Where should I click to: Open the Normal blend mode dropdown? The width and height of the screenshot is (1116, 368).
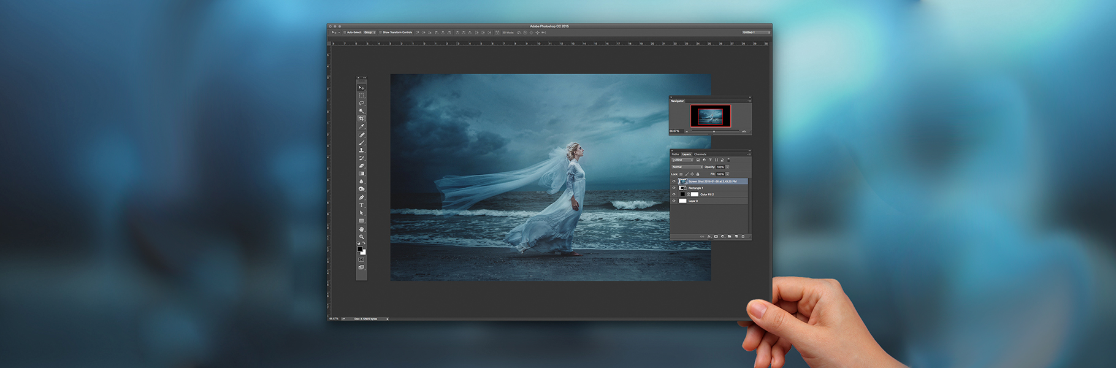pos(687,167)
